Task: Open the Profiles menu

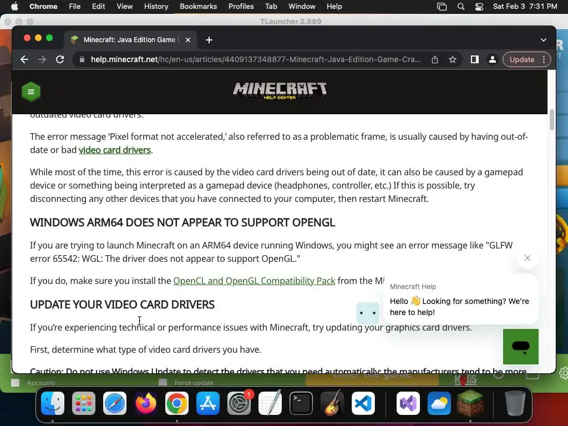Action: (241, 6)
